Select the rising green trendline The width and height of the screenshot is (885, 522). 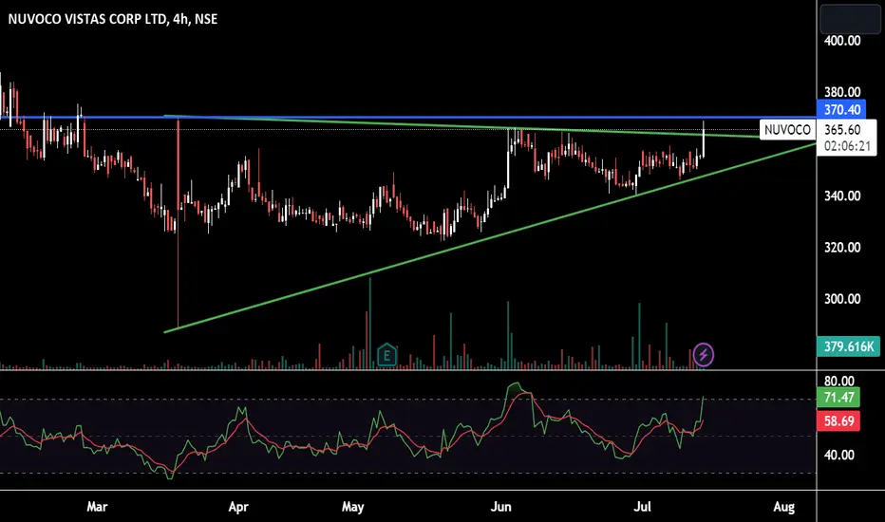(490, 238)
